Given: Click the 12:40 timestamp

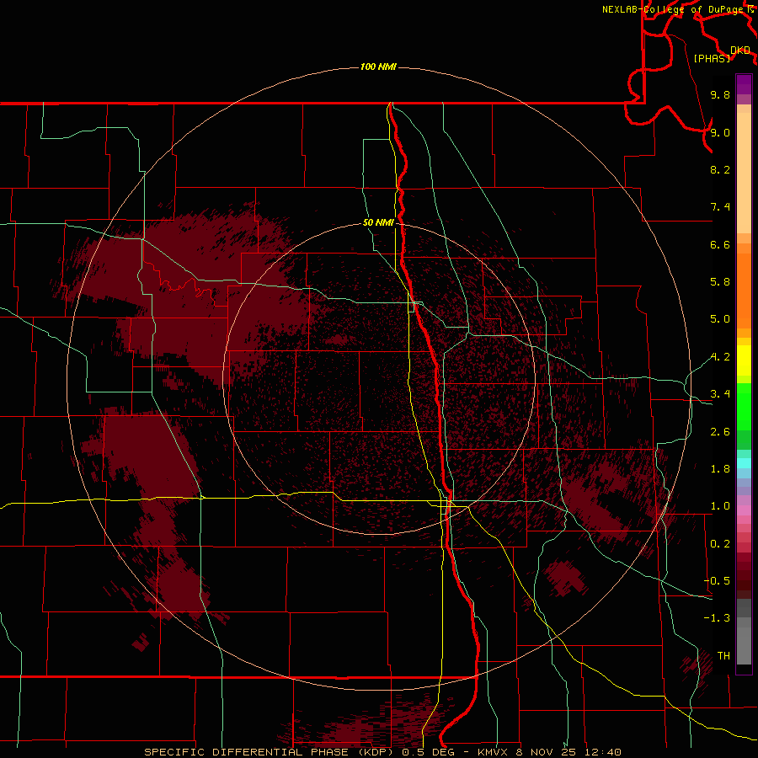Looking at the screenshot, I should (605, 752).
